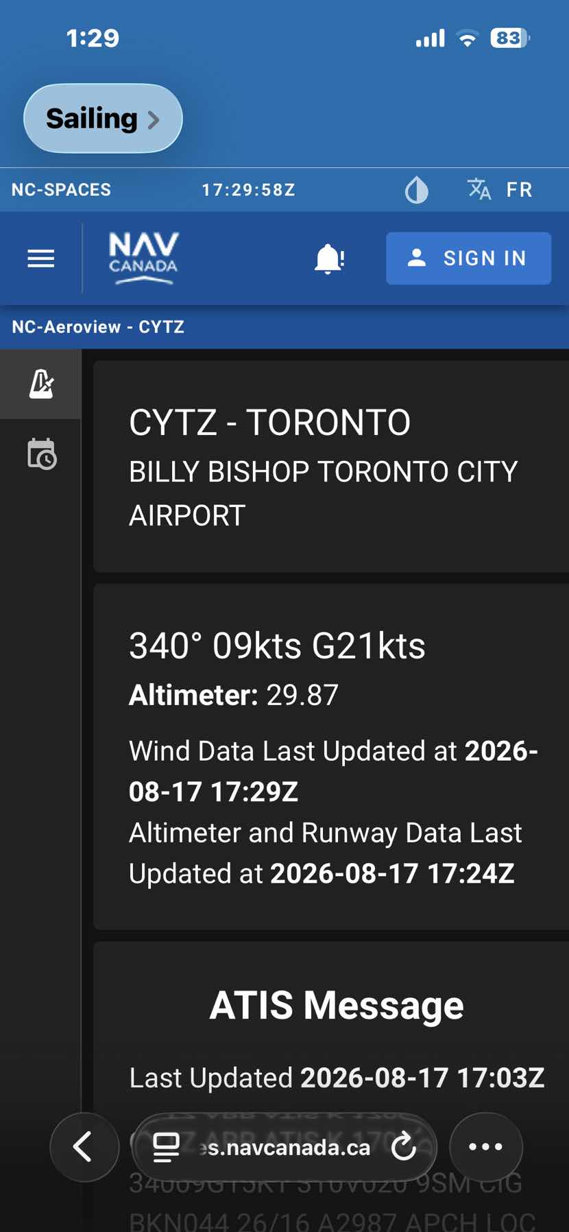The image size is (569, 1232).
Task: Switch language to FR
Action: (x=519, y=190)
